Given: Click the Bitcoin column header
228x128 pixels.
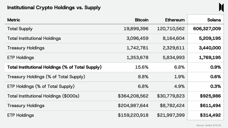Looking at the screenshot, I should (x=142, y=20).
